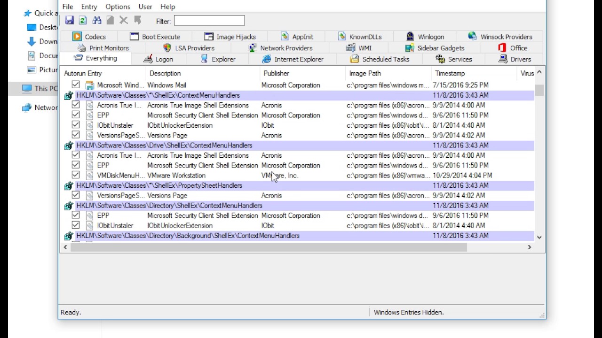Viewport: 602px width, 338px height.
Task: Click the Windows Mail entry file icon
Action: [89, 85]
